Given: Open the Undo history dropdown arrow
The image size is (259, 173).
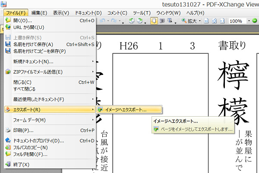Looking at the screenshot, I should click(x=108, y=21).
